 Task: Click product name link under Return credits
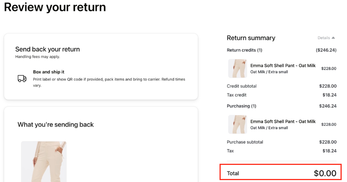click(x=283, y=66)
